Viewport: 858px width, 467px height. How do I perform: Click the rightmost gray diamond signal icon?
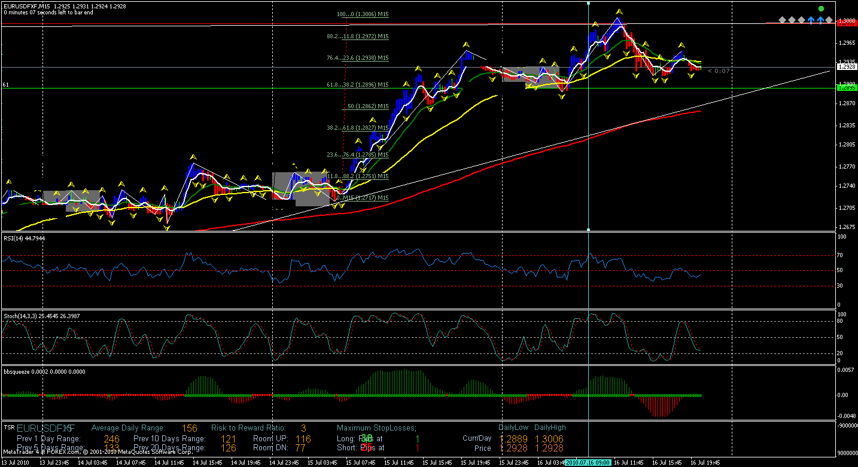point(829,20)
